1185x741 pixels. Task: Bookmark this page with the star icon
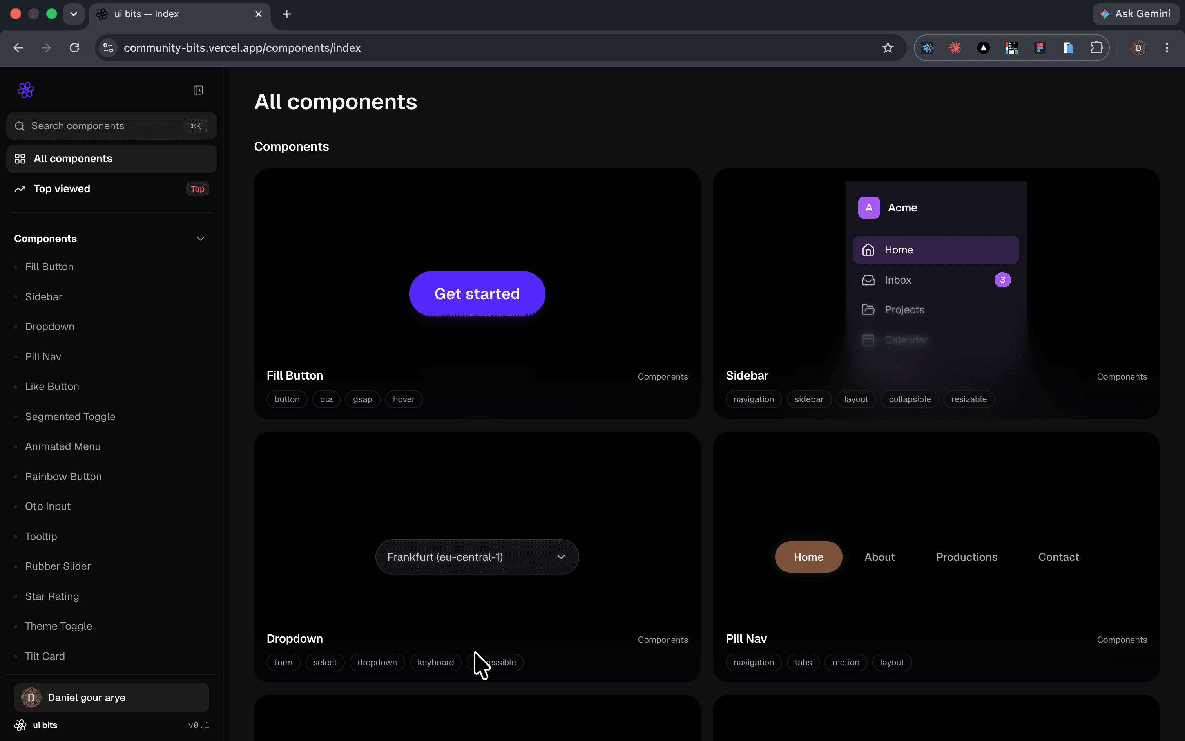pos(888,47)
